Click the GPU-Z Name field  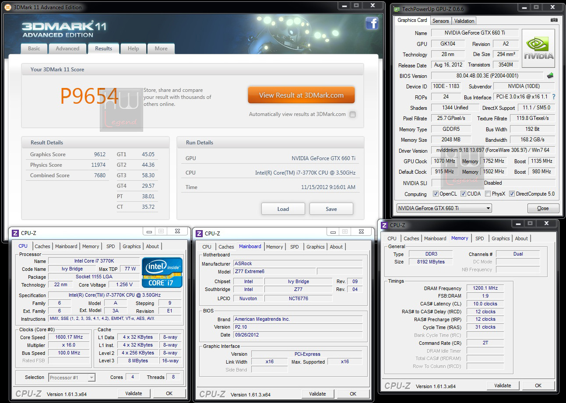click(x=475, y=33)
